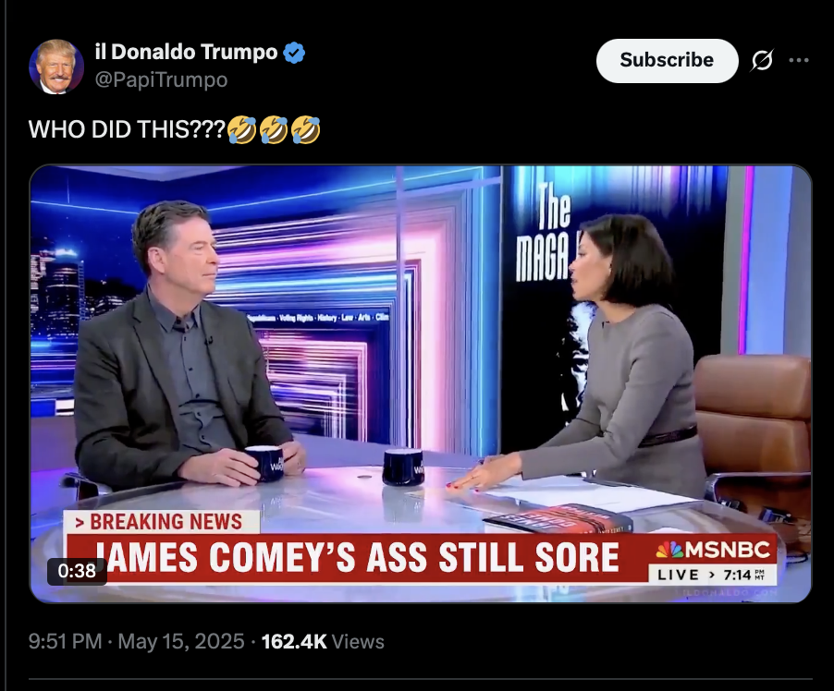Click the last laughing emoji in the post
This screenshot has height=691, width=834.
(305, 129)
